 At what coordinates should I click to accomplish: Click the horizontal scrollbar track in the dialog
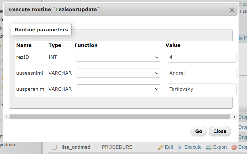(x=119, y=117)
